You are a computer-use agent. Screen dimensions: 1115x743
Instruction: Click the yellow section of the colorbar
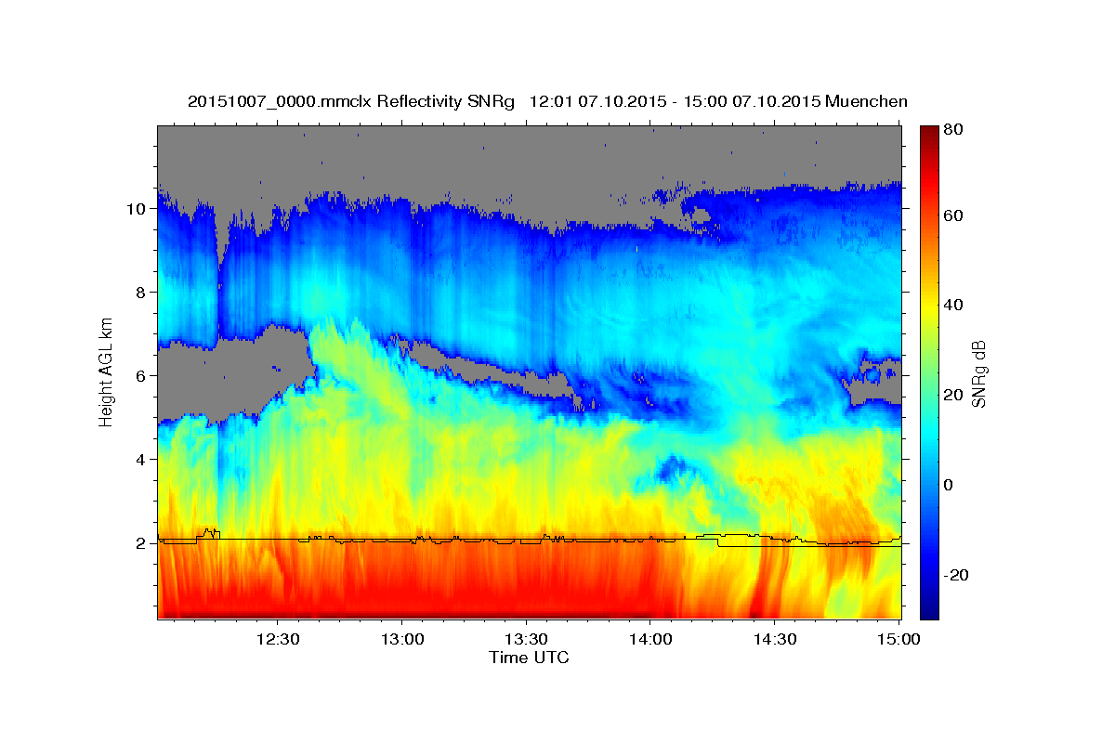(929, 306)
